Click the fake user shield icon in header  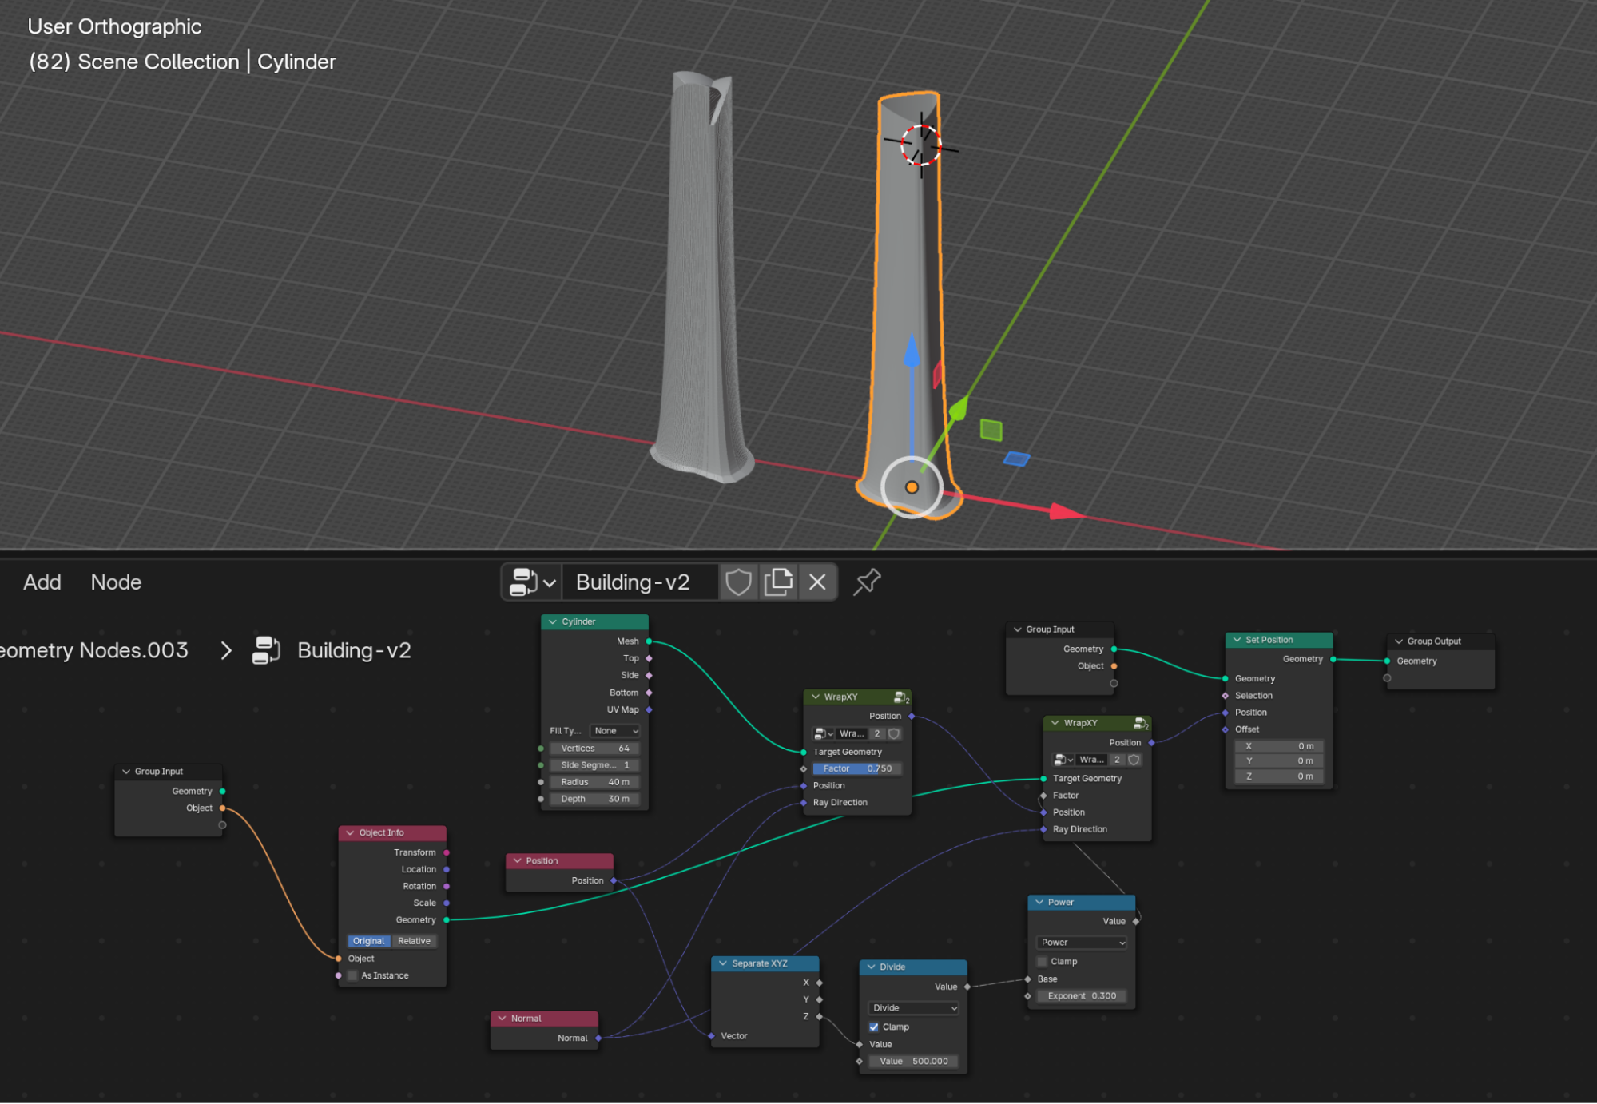coord(738,582)
